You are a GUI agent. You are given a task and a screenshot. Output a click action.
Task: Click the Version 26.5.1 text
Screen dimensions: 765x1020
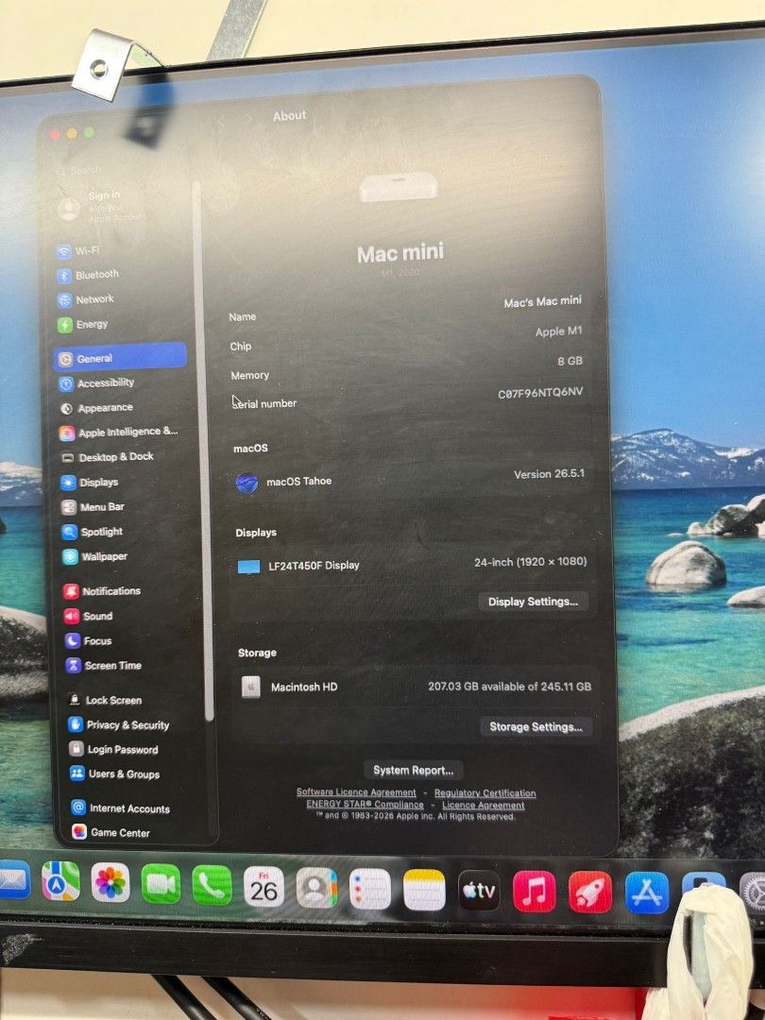(x=549, y=474)
